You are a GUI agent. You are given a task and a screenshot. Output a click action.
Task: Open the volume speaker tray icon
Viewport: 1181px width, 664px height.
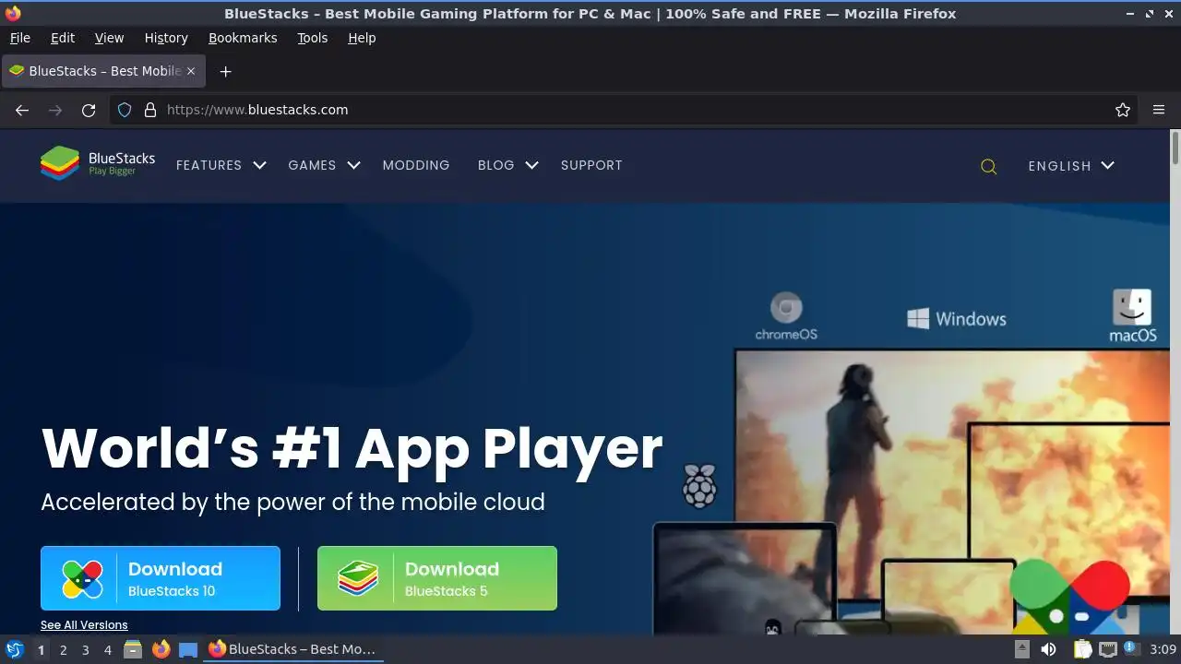coord(1048,649)
